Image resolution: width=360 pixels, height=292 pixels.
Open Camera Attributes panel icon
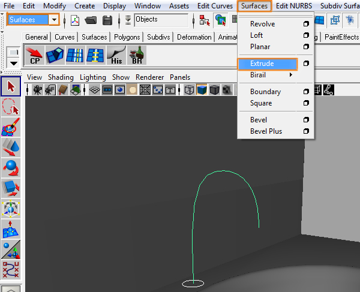[50, 90]
